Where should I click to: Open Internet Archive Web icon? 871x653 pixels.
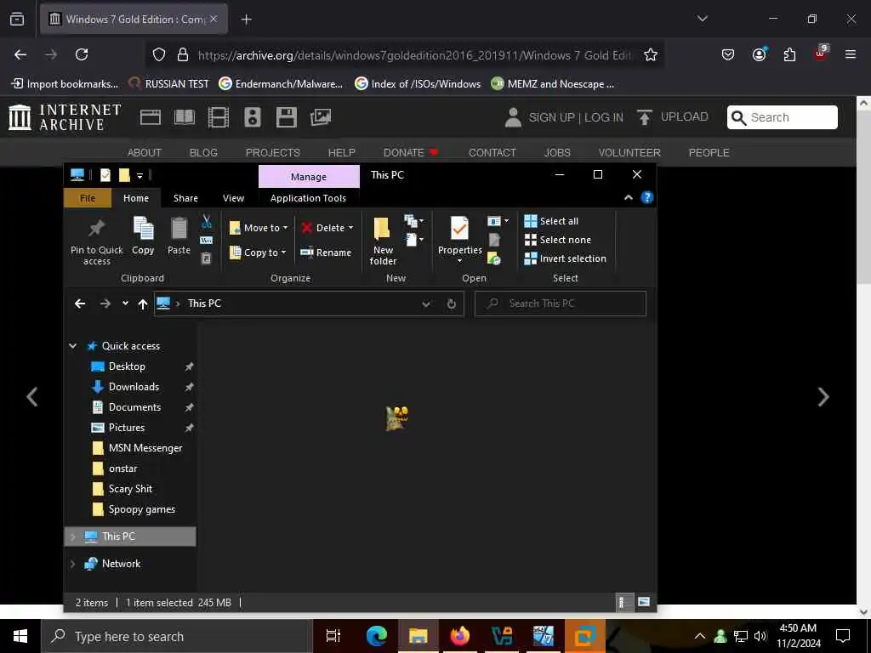[150, 117]
